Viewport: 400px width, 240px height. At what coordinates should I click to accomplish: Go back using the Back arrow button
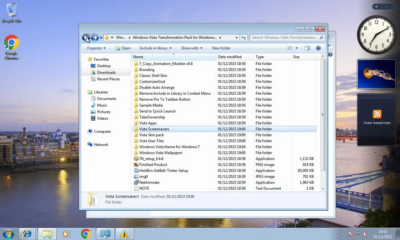tap(86, 38)
